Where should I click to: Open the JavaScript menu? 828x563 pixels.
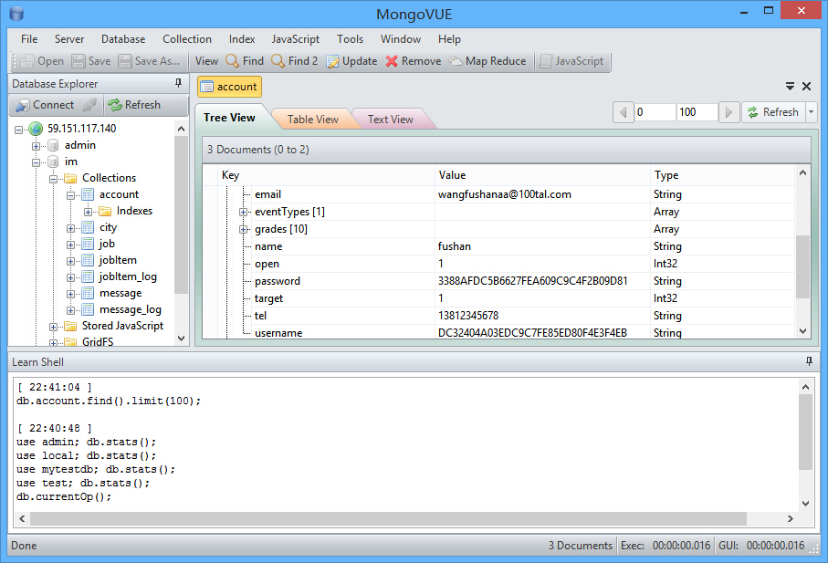295,39
